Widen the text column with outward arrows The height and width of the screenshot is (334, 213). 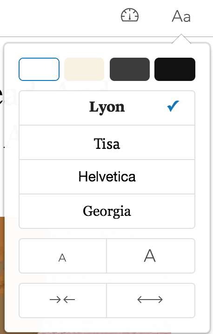click(x=151, y=301)
